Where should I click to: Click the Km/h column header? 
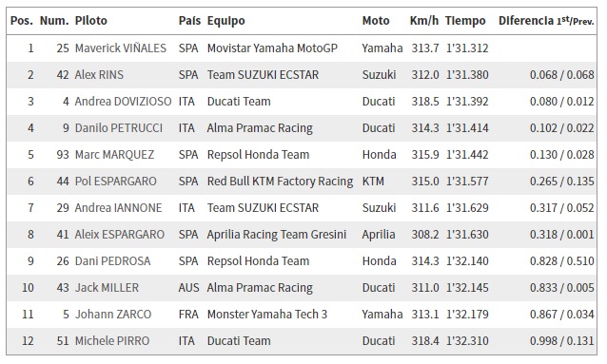click(x=424, y=21)
